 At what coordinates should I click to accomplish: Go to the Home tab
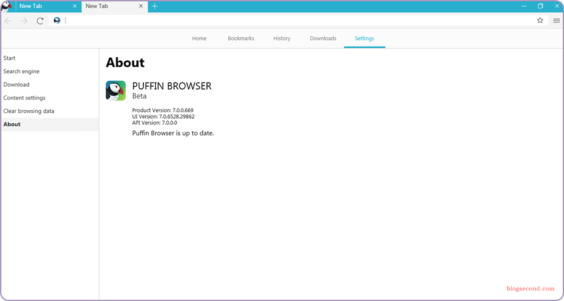pyautogui.click(x=199, y=38)
